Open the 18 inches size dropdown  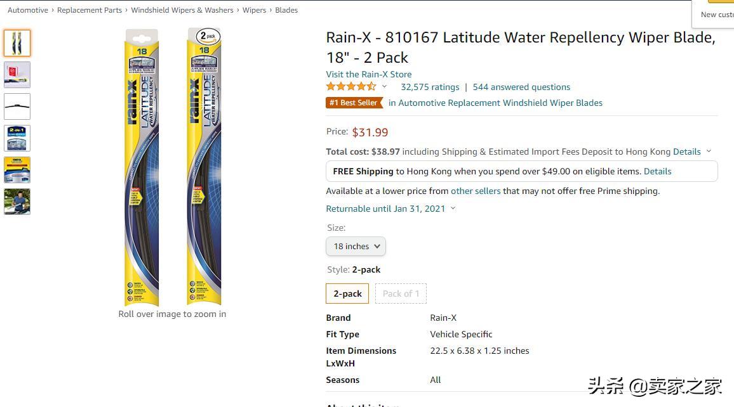tap(356, 246)
